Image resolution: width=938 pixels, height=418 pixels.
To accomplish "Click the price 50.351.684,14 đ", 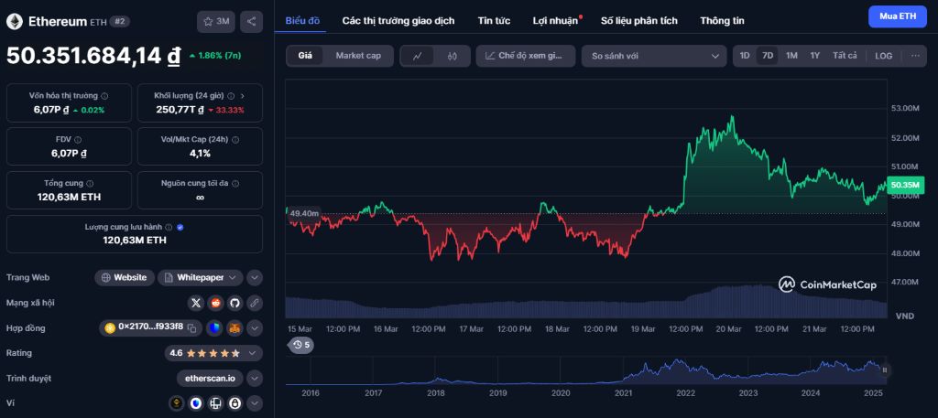I will coord(93,56).
